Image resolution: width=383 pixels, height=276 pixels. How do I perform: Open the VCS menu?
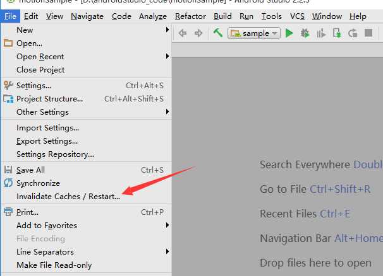(297, 16)
